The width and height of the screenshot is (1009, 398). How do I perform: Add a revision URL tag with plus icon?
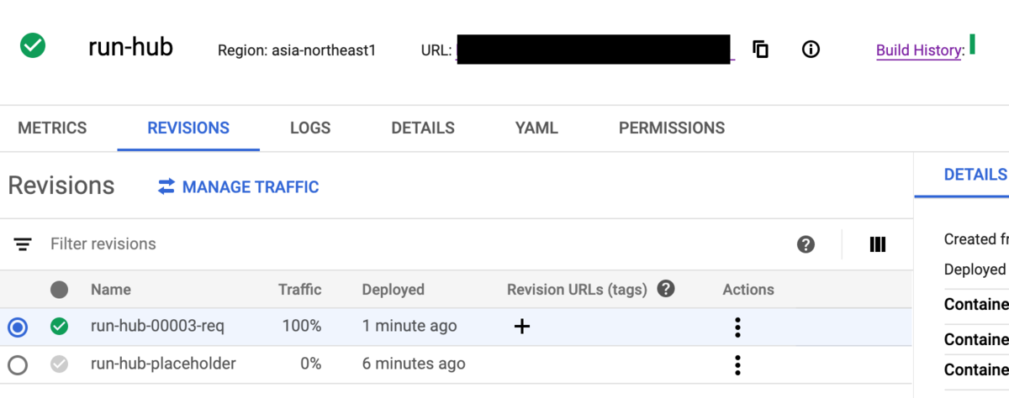point(522,327)
